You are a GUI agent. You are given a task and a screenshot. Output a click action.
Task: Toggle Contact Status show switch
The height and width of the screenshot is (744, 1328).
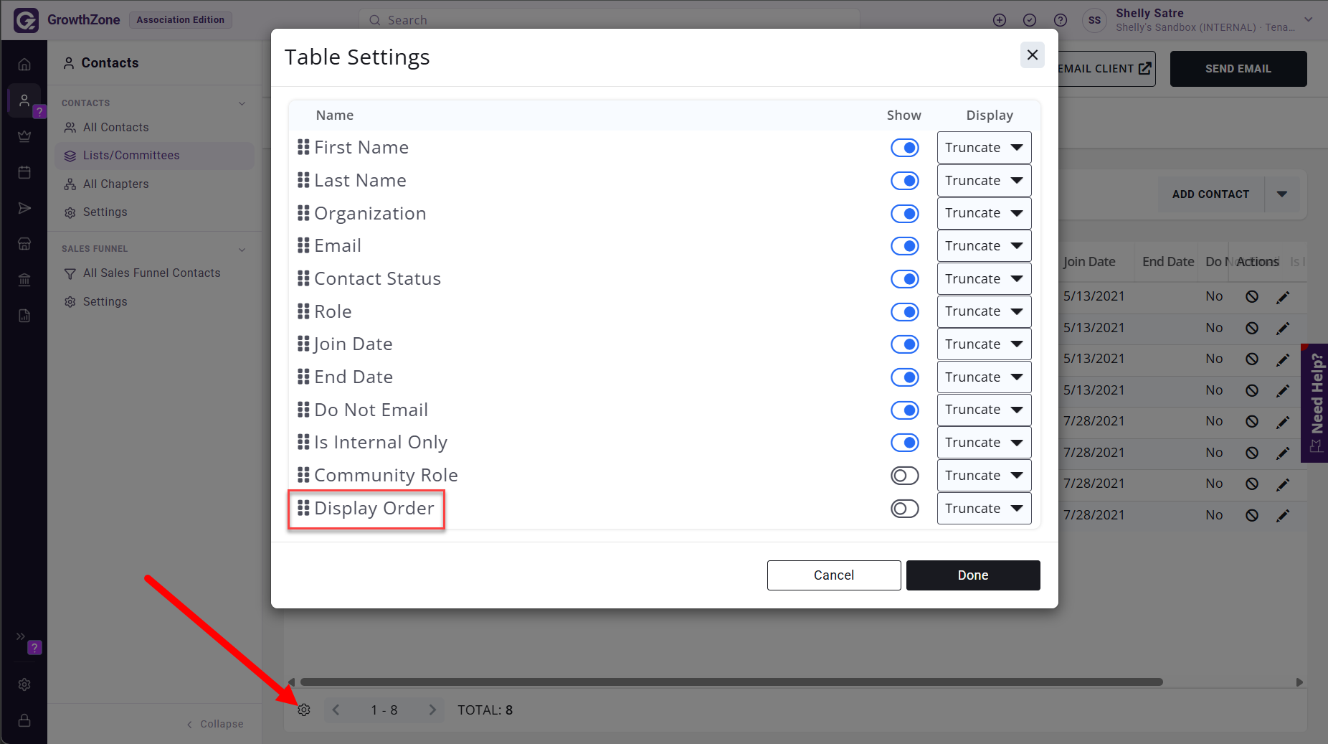pos(905,279)
